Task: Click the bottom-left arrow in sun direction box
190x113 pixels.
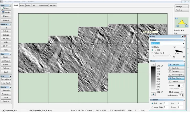Action: tap(174, 57)
